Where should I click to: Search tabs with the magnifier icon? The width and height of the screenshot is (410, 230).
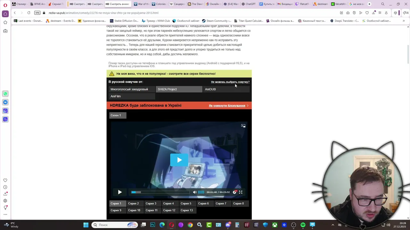tap(383, 4)
